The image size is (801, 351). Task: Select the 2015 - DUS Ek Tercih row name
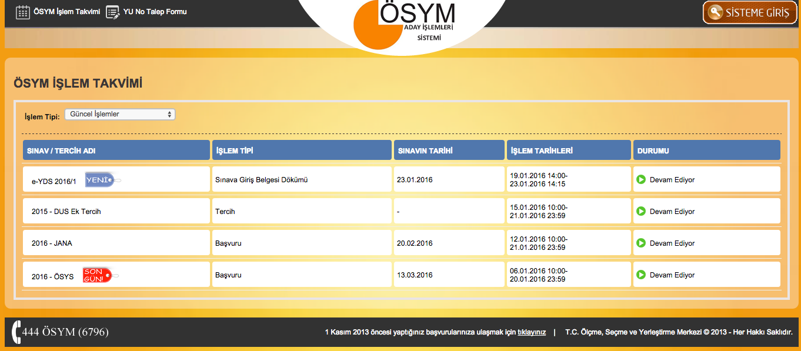click(66, 212)
